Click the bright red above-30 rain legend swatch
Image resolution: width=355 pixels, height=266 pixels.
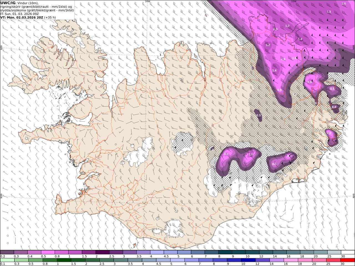[x=347, y=260]
